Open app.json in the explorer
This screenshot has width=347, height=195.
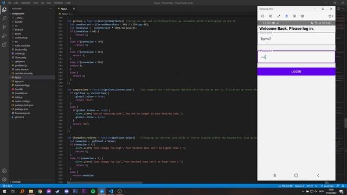(x=20, y=81)
